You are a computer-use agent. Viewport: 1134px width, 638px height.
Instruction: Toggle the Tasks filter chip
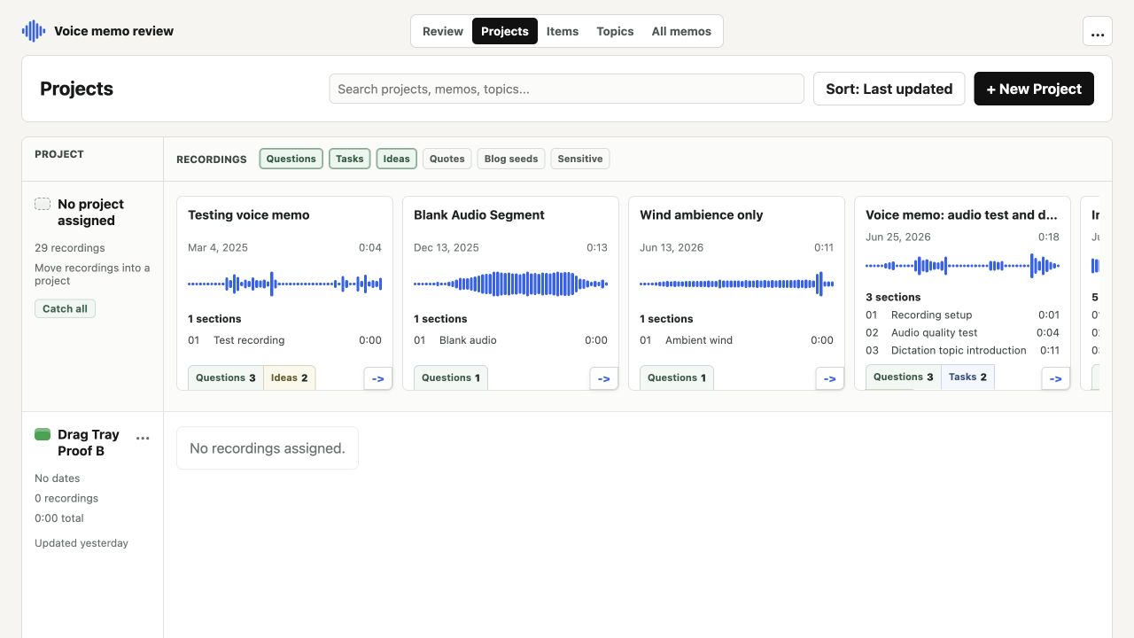[x=350, y=159]
